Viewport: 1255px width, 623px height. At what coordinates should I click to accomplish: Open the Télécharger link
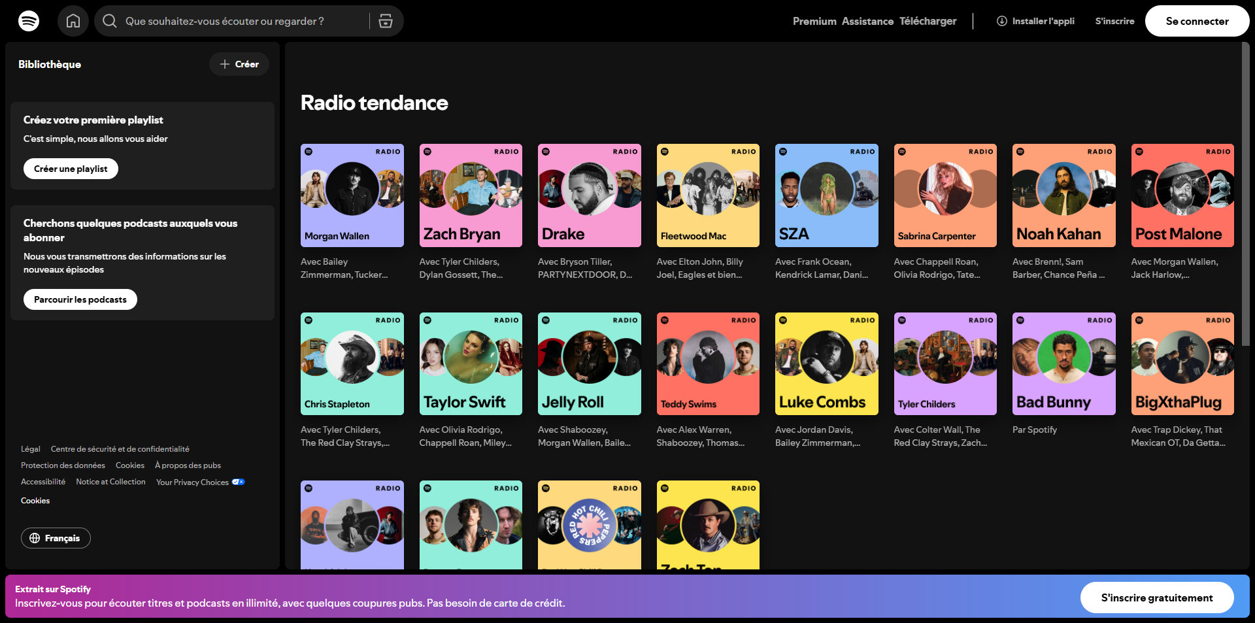(928, 21)
